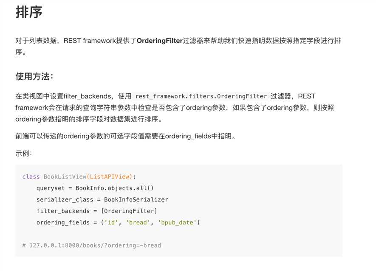
Task: Click ordering_fields in the sentence above 示例
Action: [x=188, y=136]
